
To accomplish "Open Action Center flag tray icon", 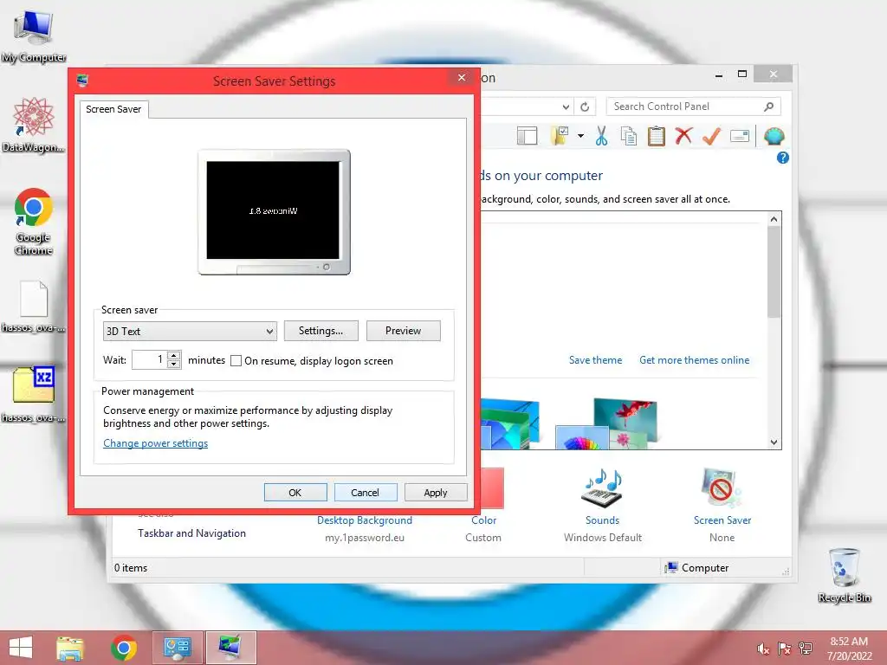I will [784, 649].
